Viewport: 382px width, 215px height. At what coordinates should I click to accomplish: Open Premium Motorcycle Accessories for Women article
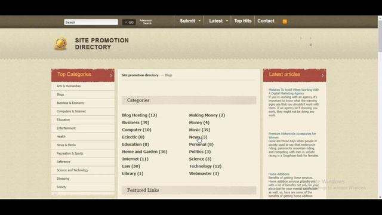tap(292, 136)
